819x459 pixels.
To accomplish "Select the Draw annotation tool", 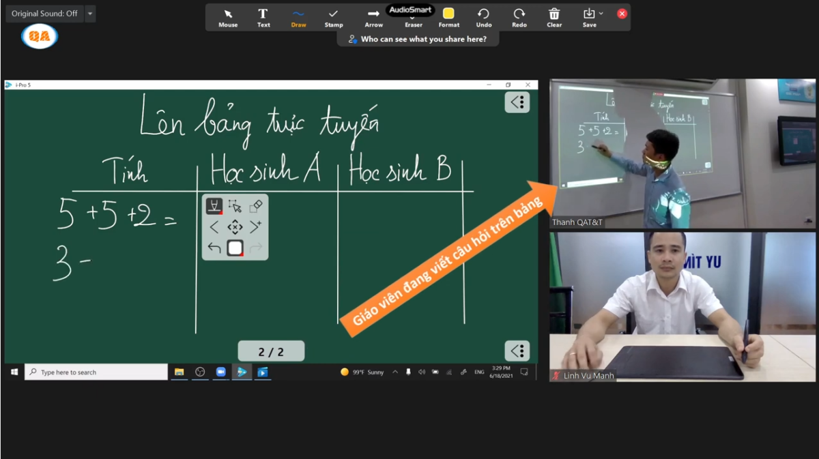I will click(298, 18).
